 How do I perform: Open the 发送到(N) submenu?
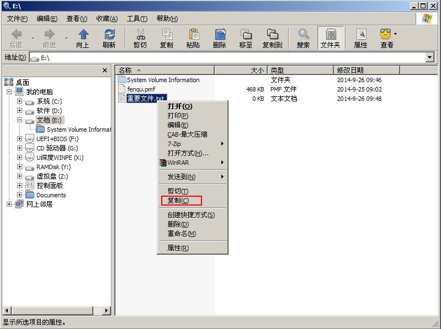click(193, 177)
